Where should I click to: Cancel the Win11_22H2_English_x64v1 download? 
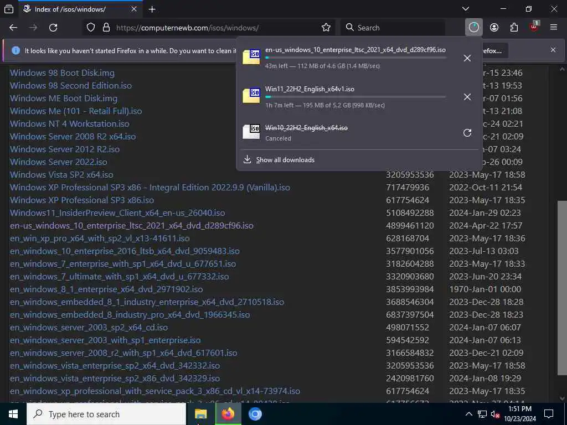point(467,97)
